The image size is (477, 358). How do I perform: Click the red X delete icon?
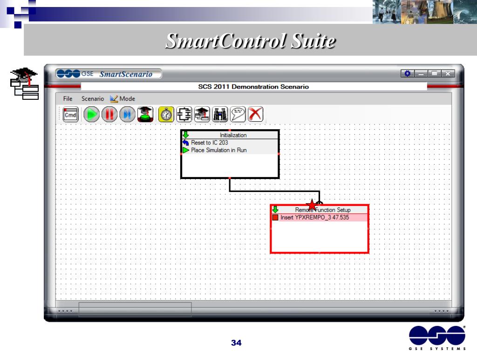pos(256,115)
